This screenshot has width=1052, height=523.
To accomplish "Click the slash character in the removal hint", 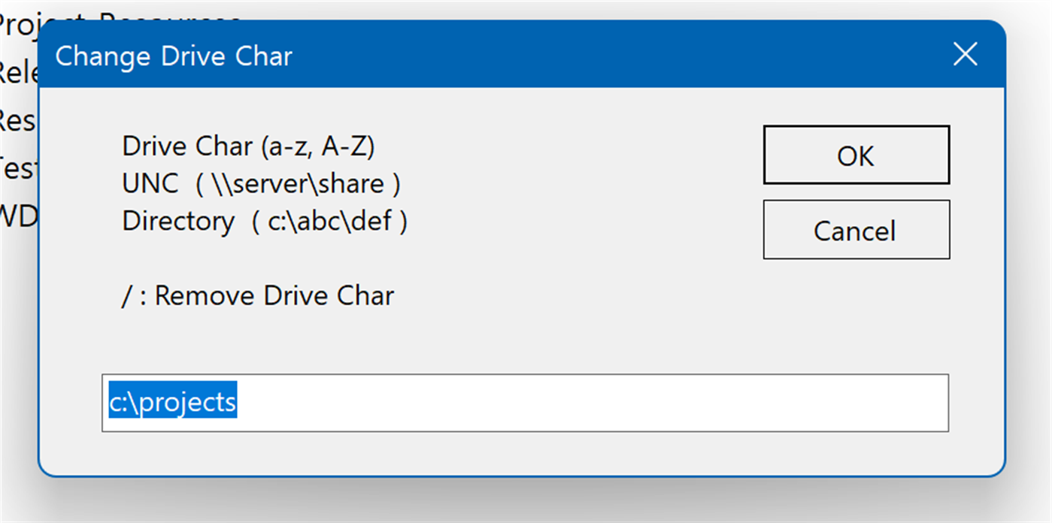I will [x=126, y=296].
